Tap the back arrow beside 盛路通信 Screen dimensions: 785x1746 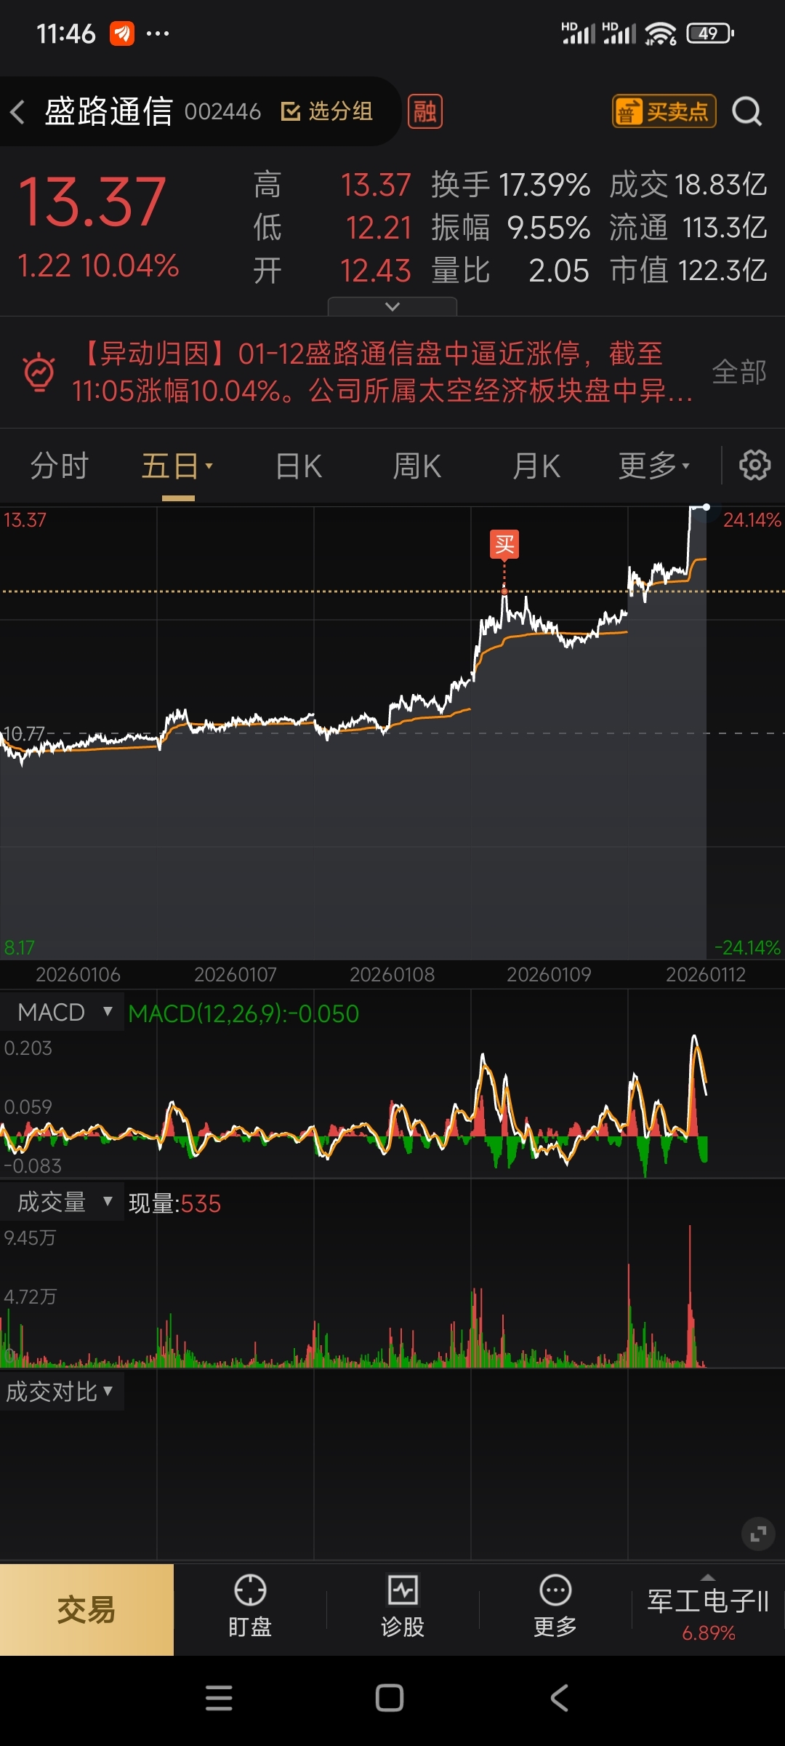(x=18, y=112)
